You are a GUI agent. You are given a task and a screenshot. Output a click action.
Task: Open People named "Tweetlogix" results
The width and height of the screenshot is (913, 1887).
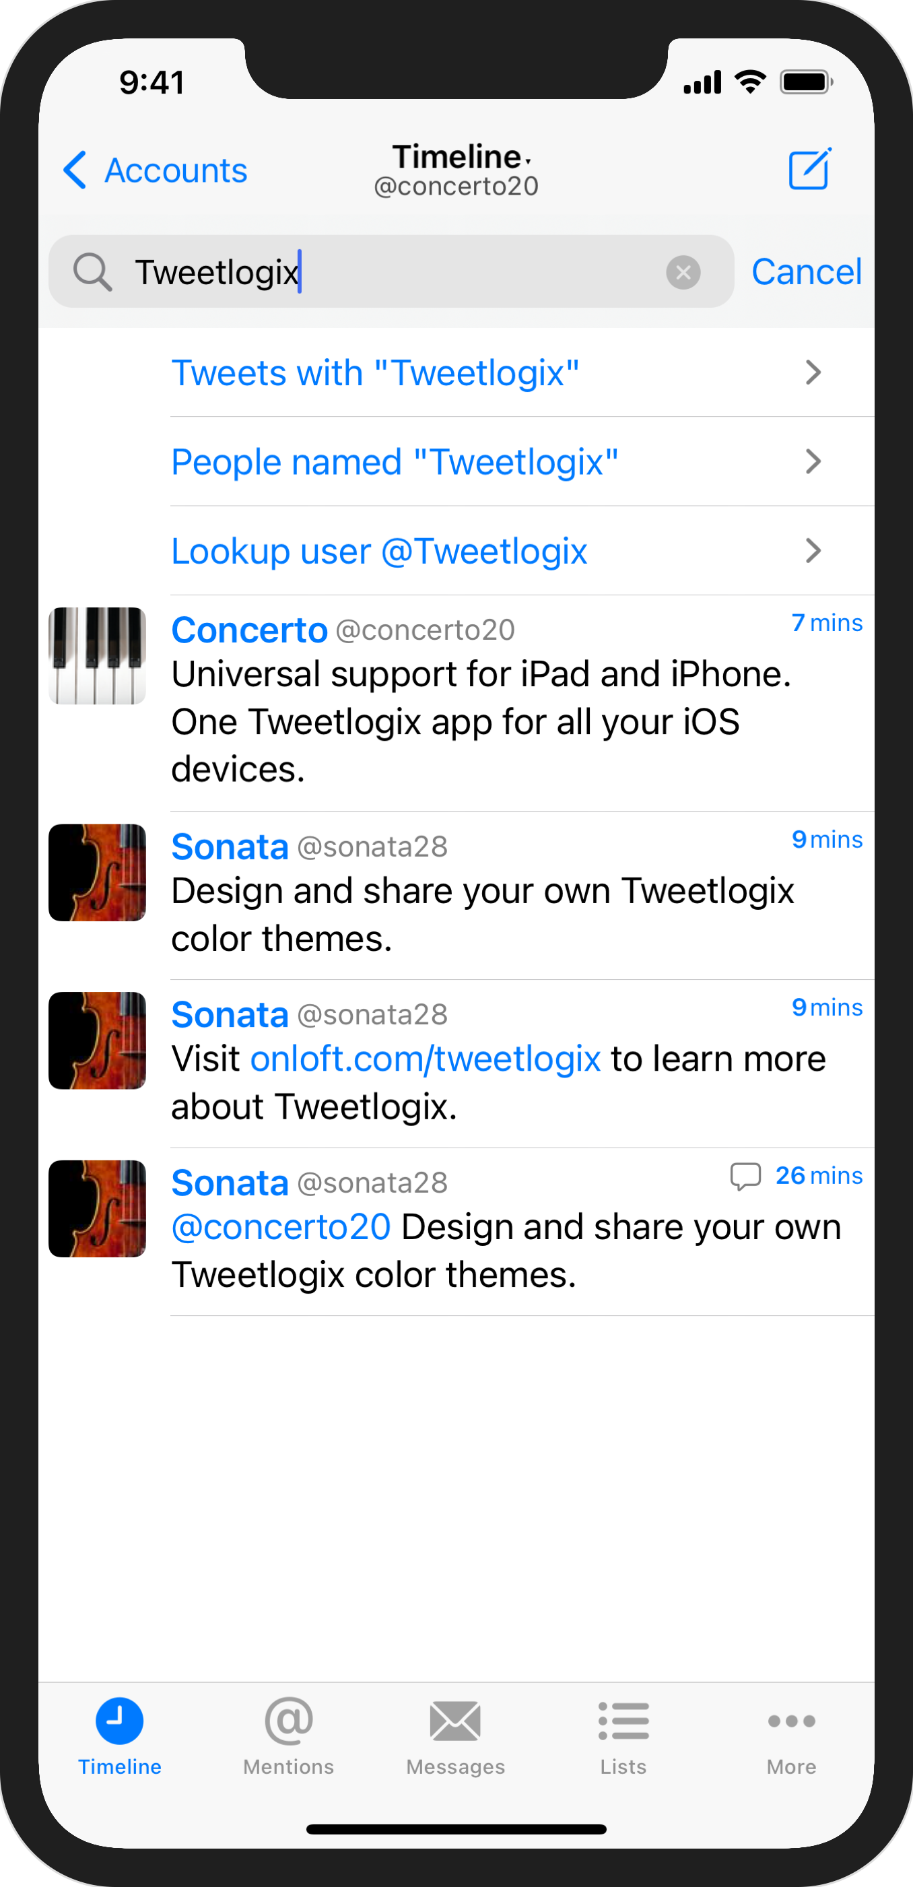[395, 462]
